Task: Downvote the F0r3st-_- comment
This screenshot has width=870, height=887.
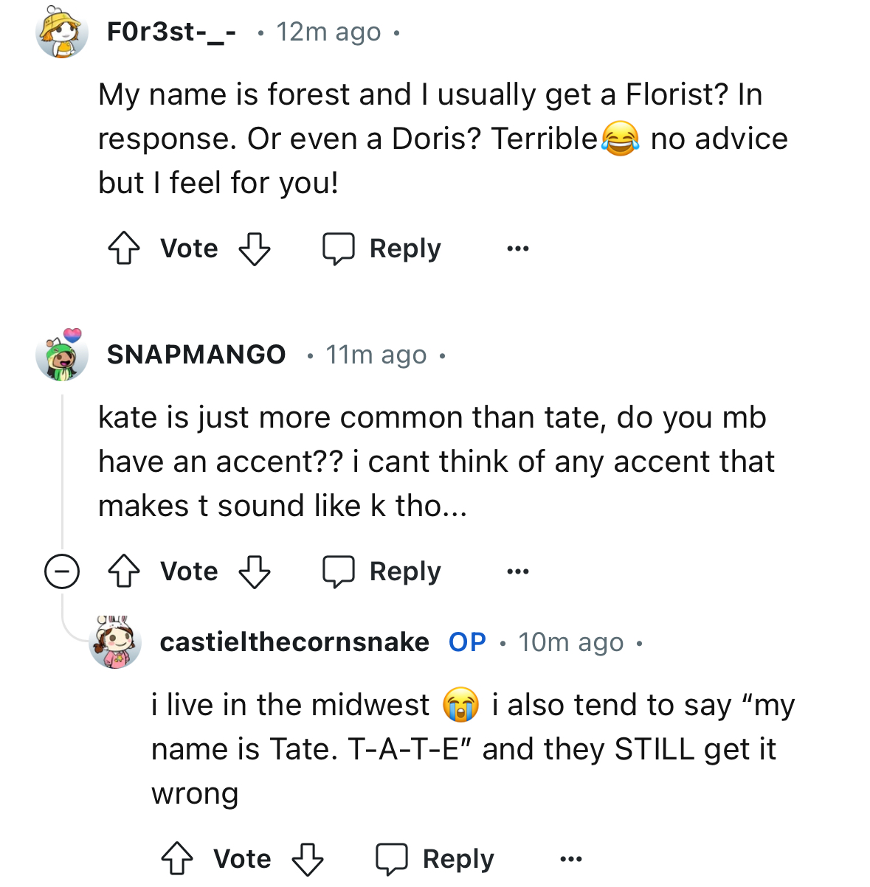Action: click(255, 248)
